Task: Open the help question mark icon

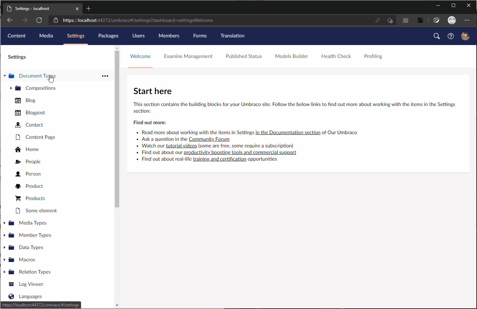Action: click(450, 36)
